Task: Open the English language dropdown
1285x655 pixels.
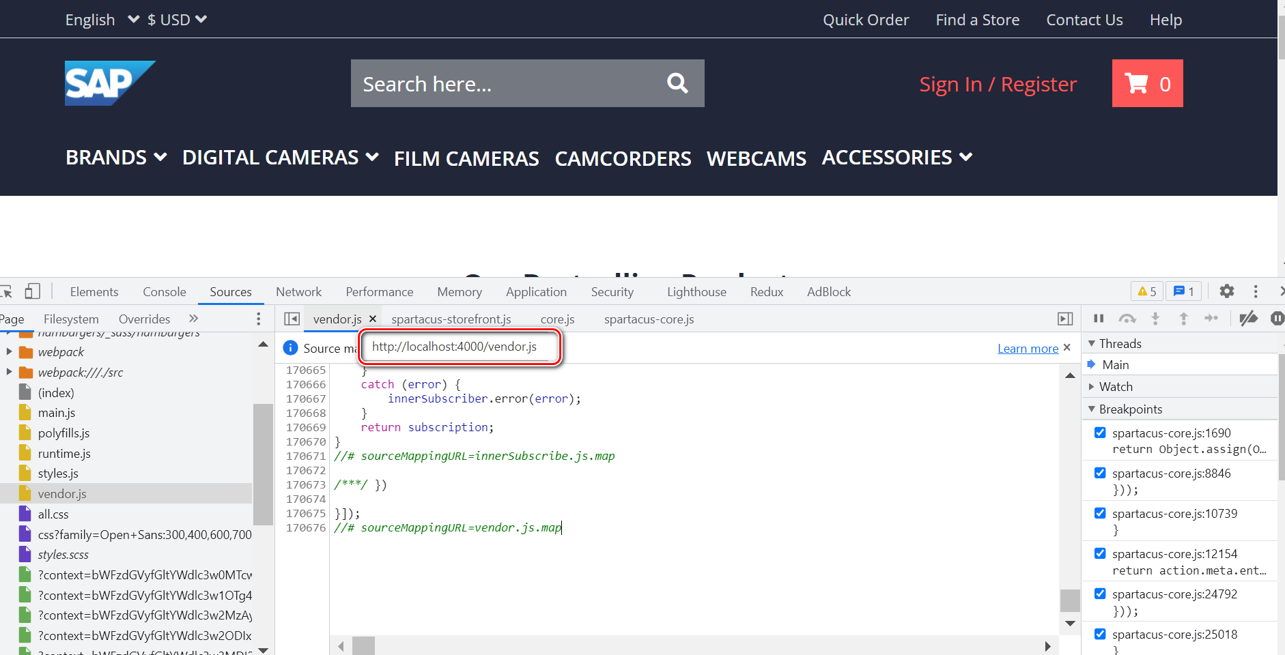Action: coord(102,20)
